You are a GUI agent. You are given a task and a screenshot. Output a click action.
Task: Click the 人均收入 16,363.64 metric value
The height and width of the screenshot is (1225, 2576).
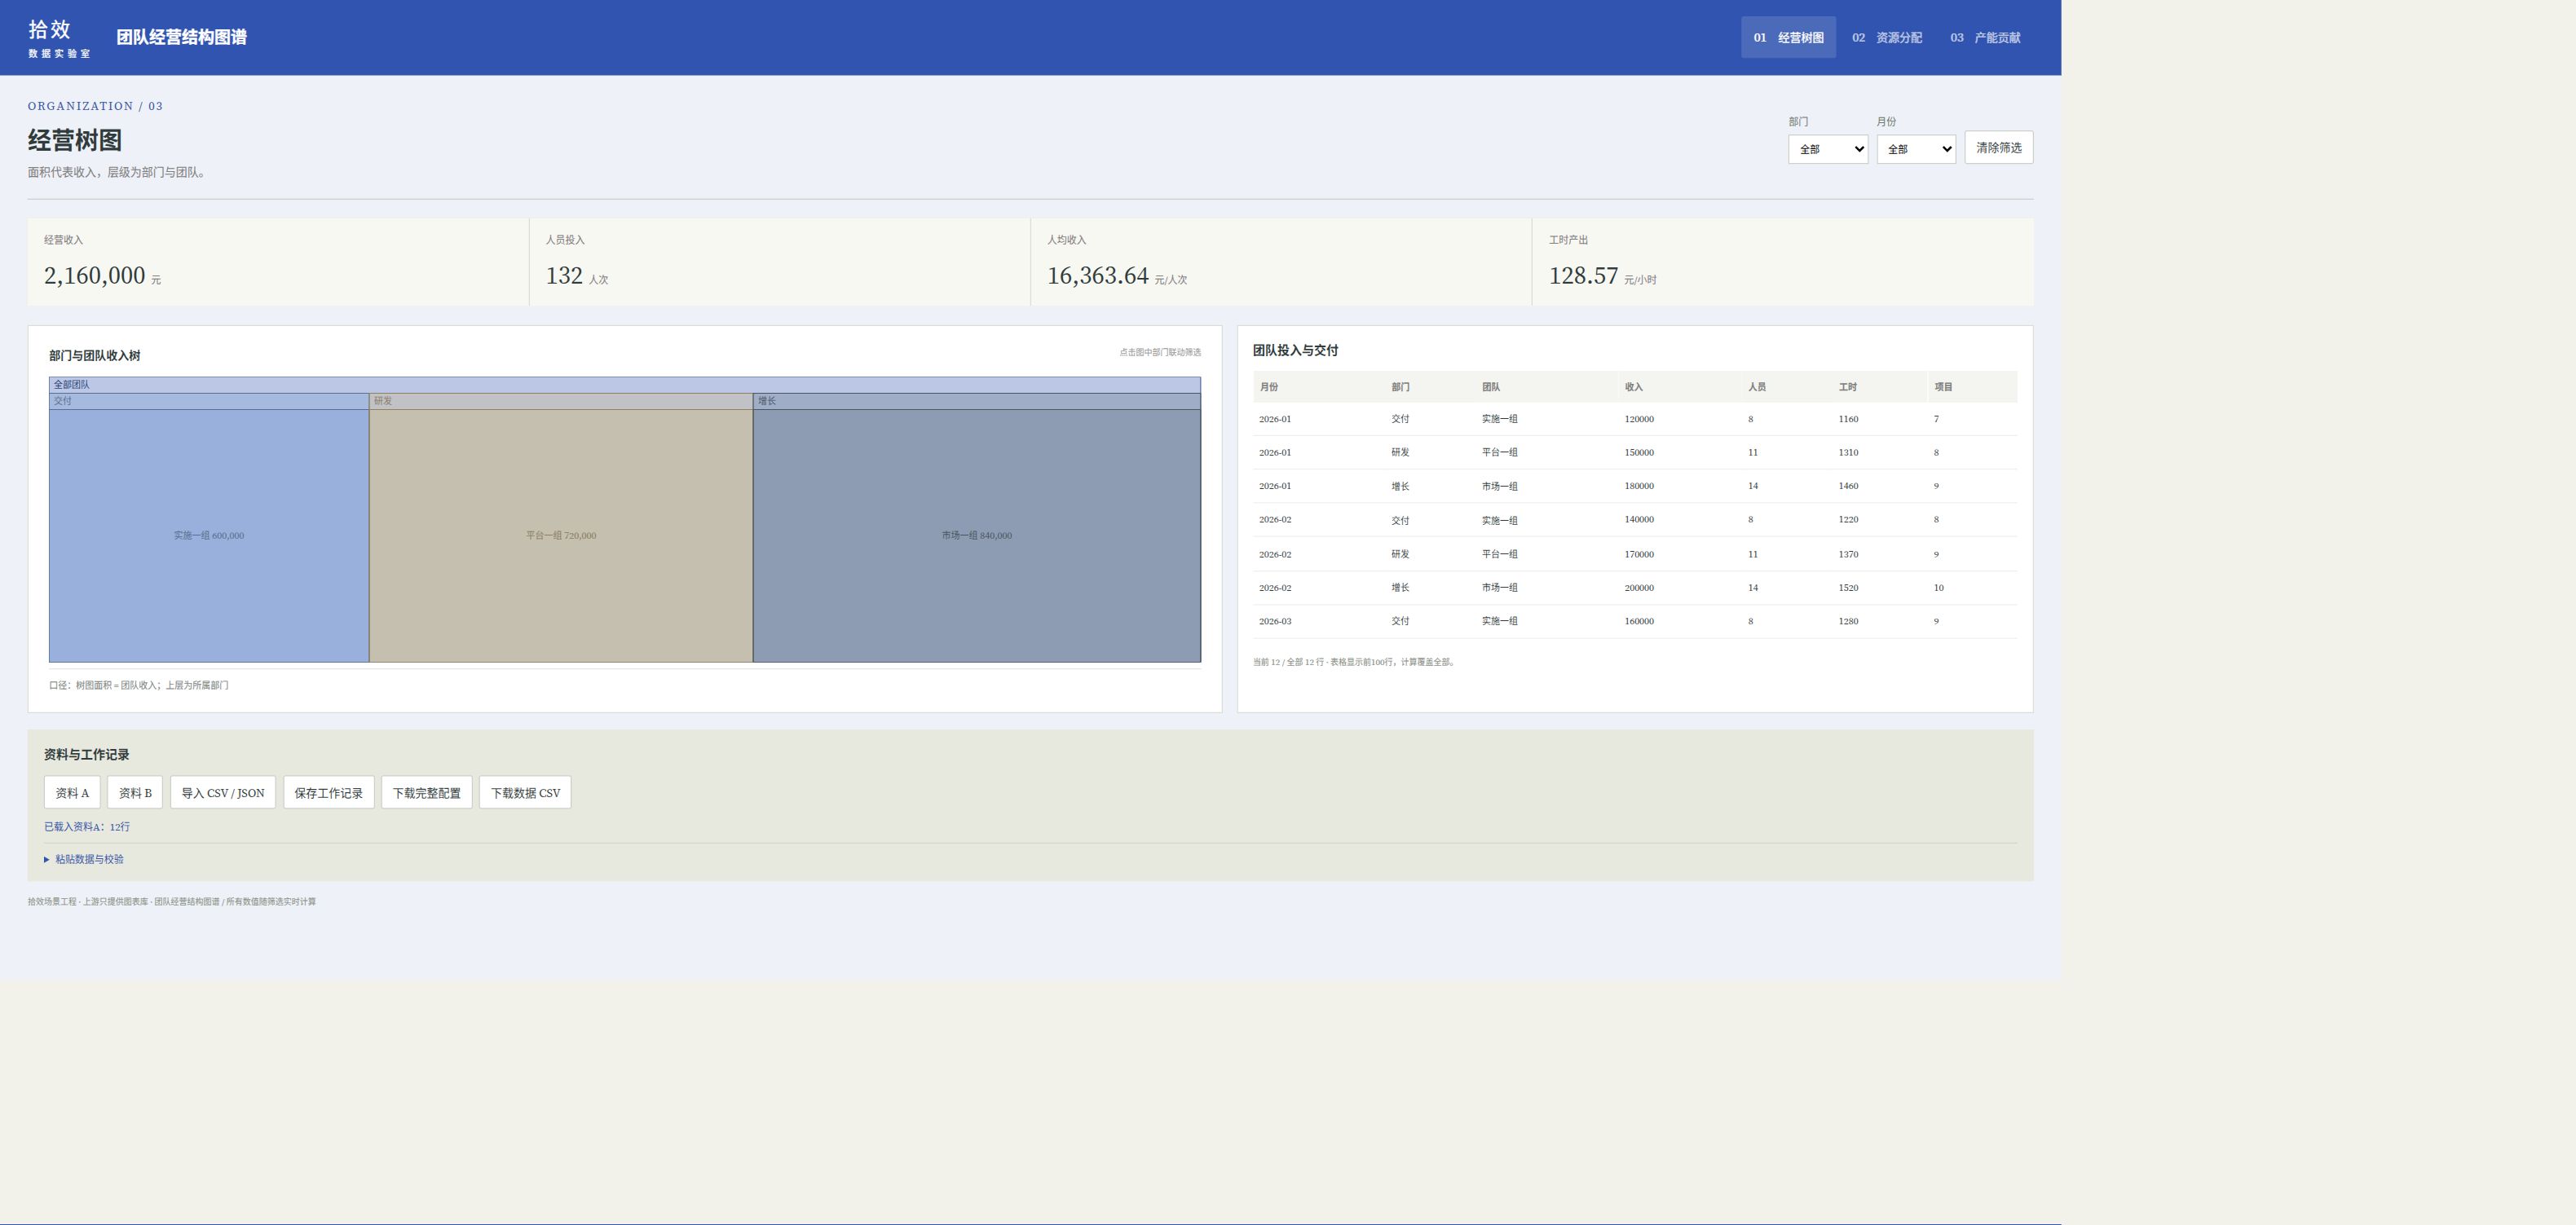[x=1098, y=276]
